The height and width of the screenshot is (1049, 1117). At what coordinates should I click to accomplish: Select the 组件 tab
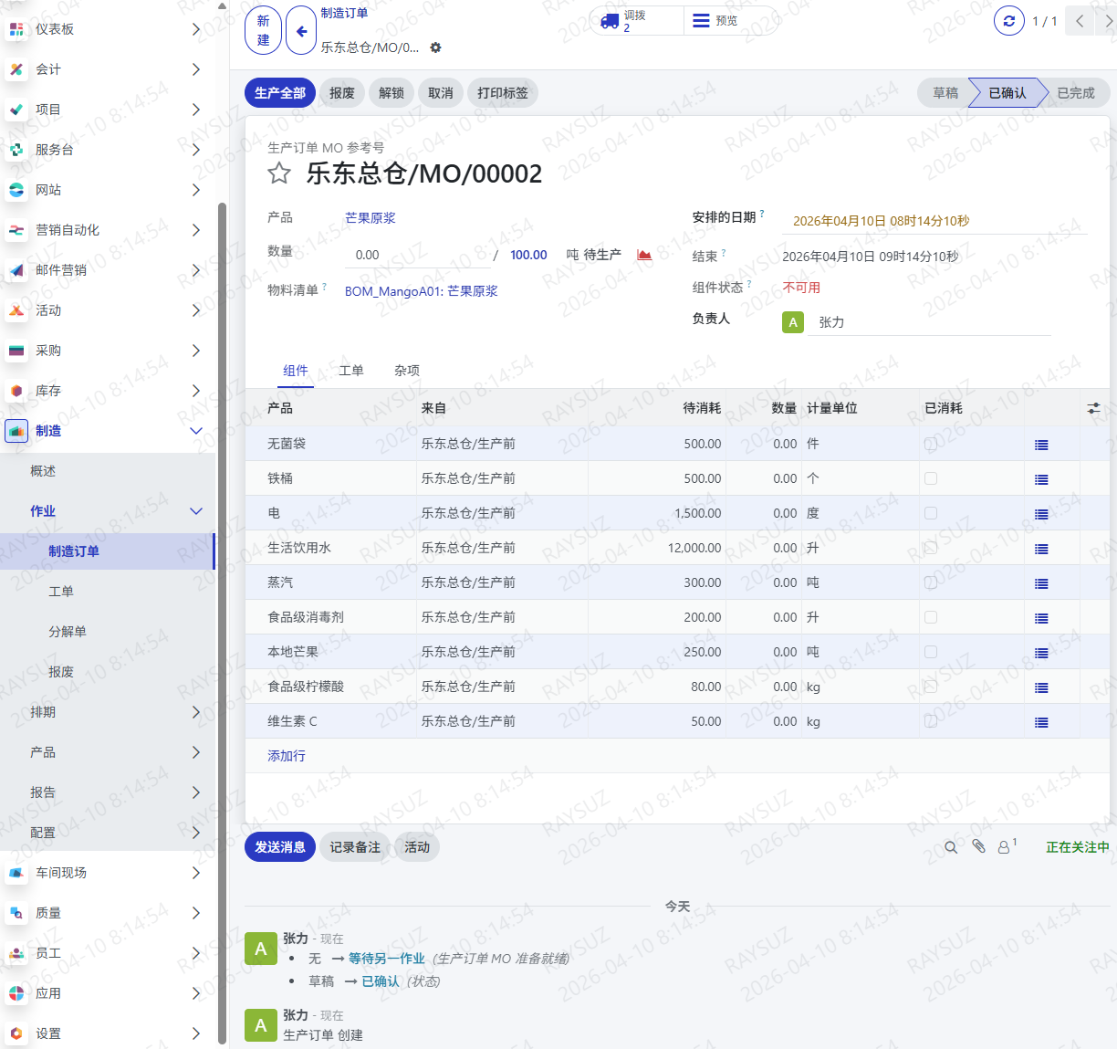coord(296,371)
